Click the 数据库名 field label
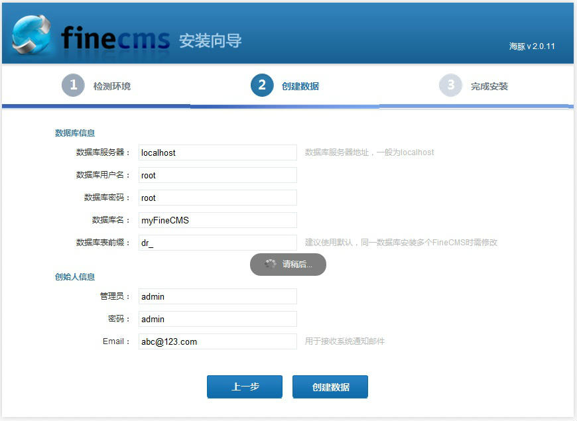This screenshot has height=421, width=577. (x=111, y=219)
